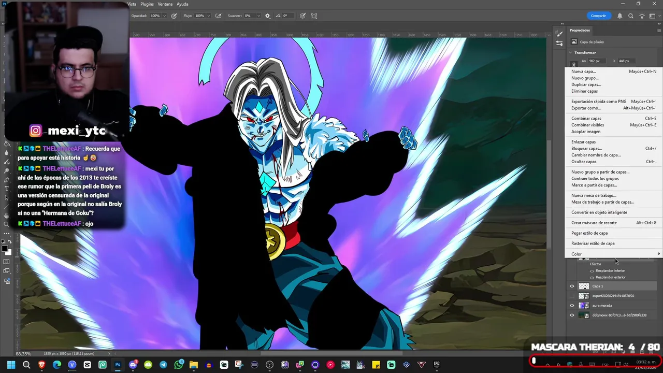
Task: Click the 88.35% zoom level field
Action: coord(23,353)
